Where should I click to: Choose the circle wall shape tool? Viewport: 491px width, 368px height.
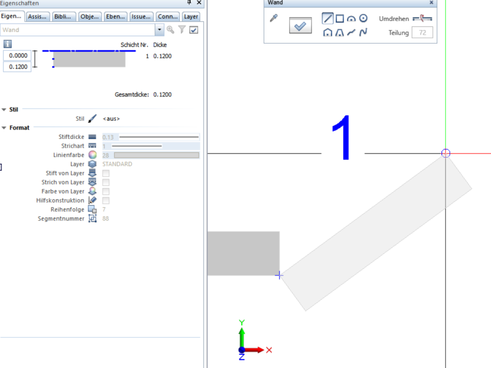click(x=363, y=19)
